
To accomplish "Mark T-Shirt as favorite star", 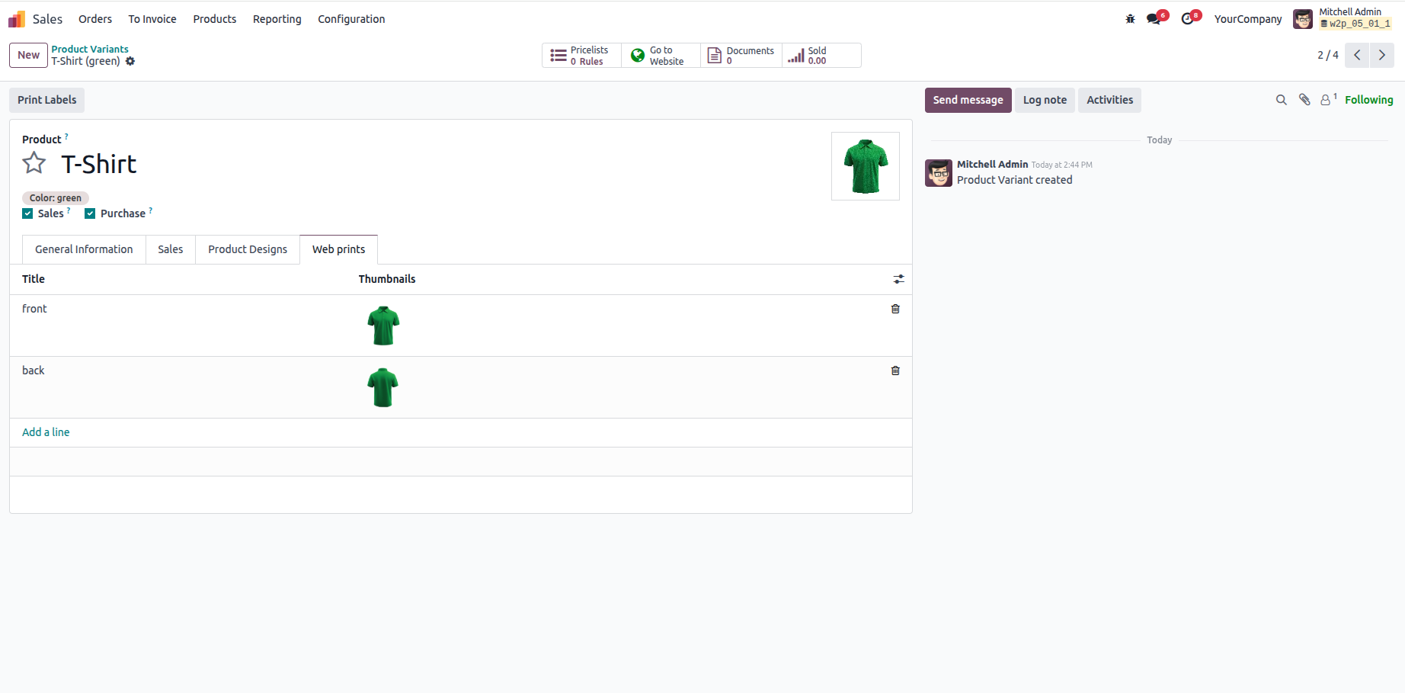I will [x=34, y=163].
